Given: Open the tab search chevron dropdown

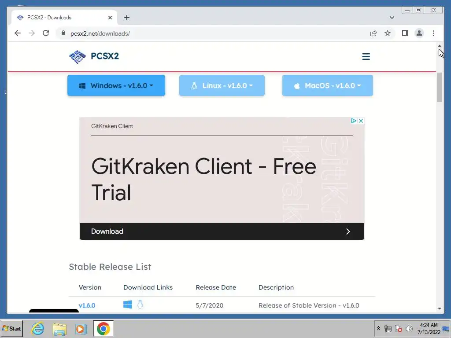Looking at the screenshot, I should click(x=392, y=18).
